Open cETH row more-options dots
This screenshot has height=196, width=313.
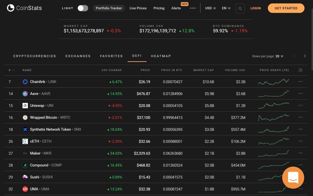(300, 141)
